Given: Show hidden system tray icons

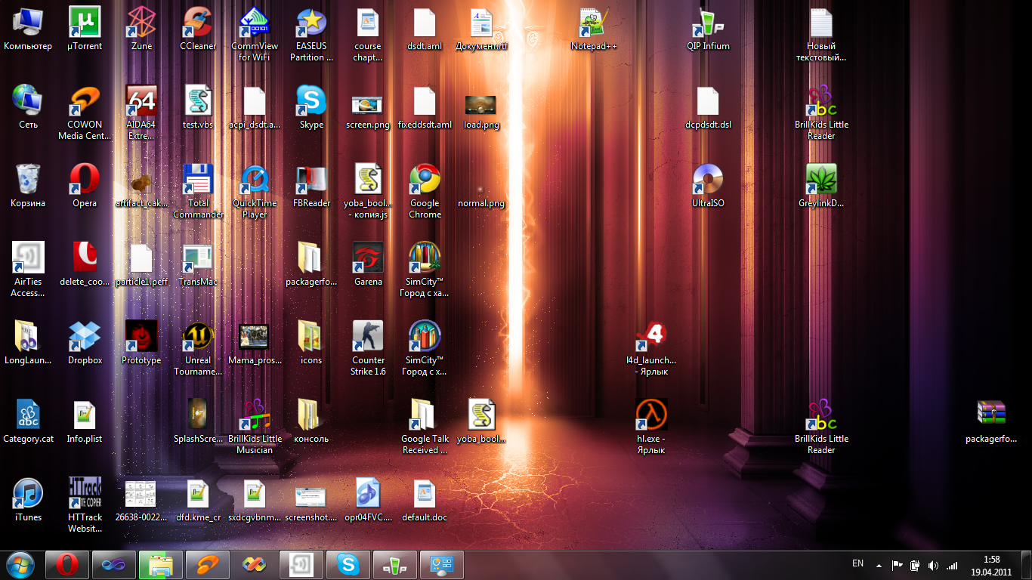Looking at the screenshot, I should click(879, 565).
